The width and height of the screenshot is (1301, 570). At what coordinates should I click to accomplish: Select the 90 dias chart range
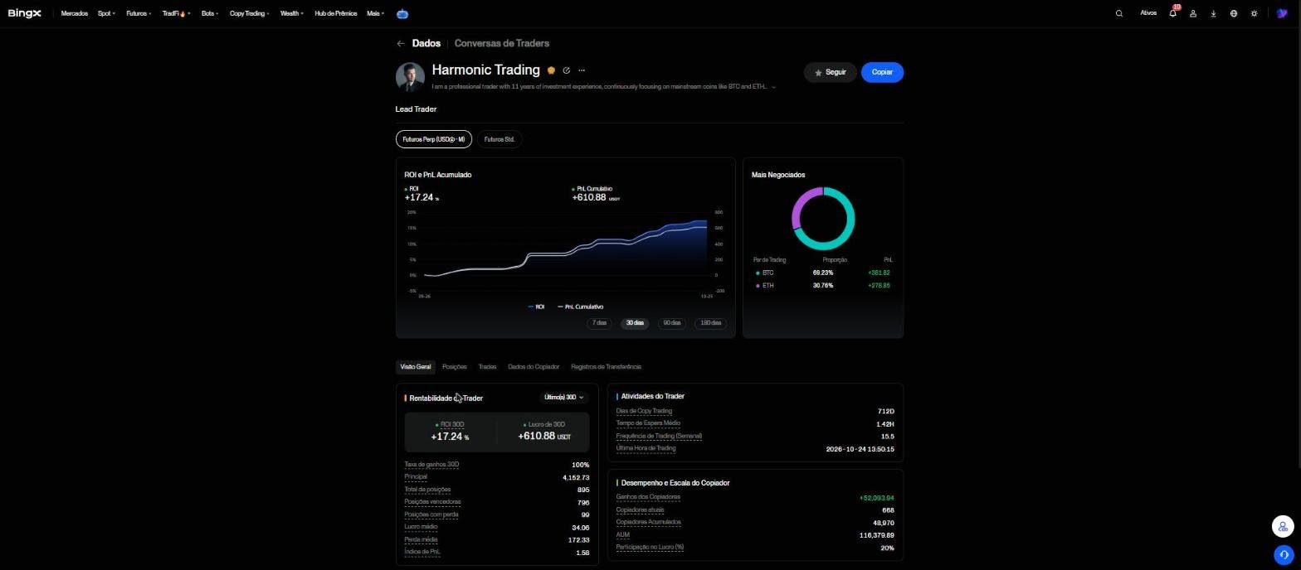coord(672,323)
